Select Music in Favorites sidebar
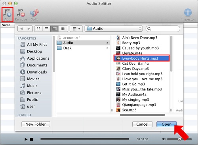The width and height of the screenshot is (198, 145). (x=29, y=86)
